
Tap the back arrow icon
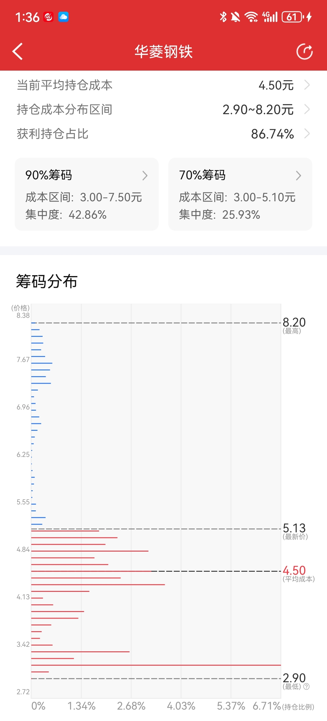[x=17, y=51]
